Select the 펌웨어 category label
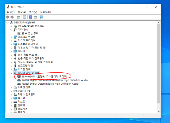 point(21,105)
